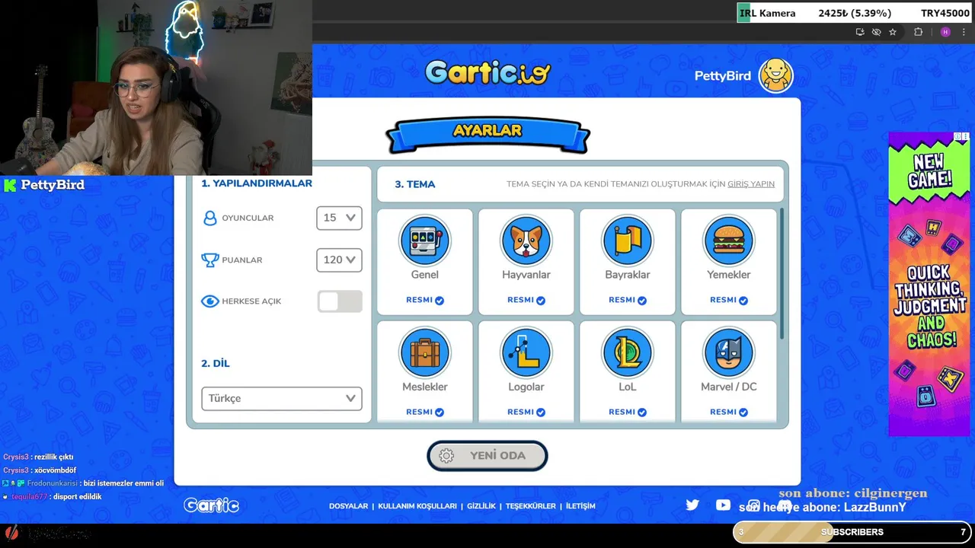The height and width of the screenshot is (548, 975).
Task: Click the Subscribers goal progress bar
Action: coord(852,532)
